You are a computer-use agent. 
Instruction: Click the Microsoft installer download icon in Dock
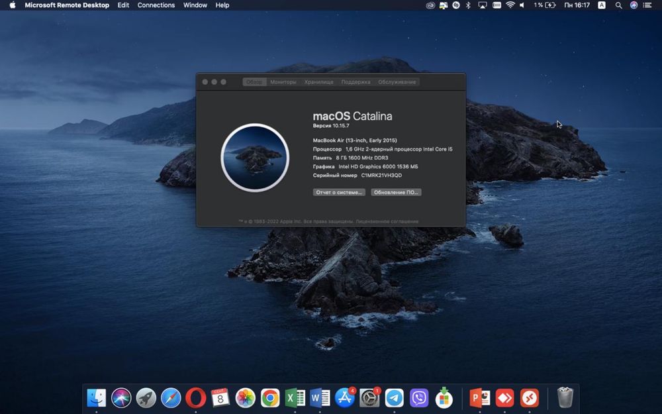click(x=444, y=397)
